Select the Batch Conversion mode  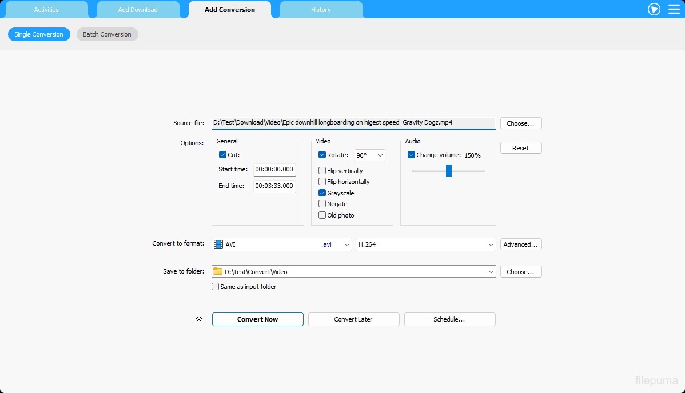(x=107, y=34)
